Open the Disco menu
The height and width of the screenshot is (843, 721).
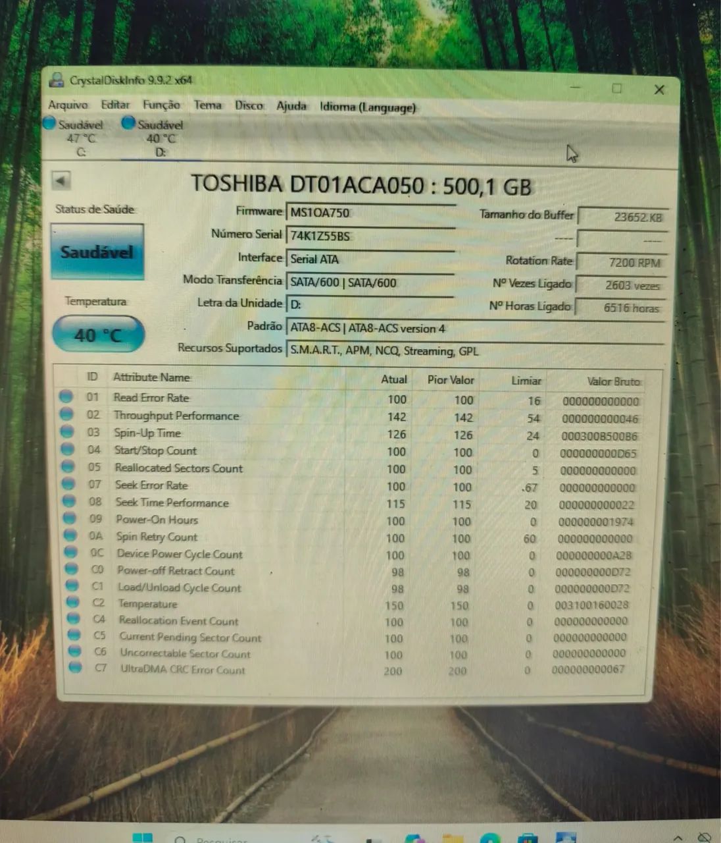(249, 105)
